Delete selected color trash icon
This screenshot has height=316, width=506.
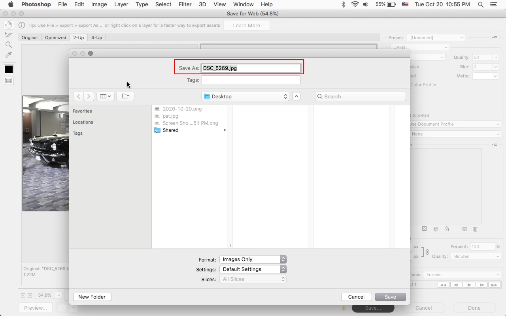[476, 229]
